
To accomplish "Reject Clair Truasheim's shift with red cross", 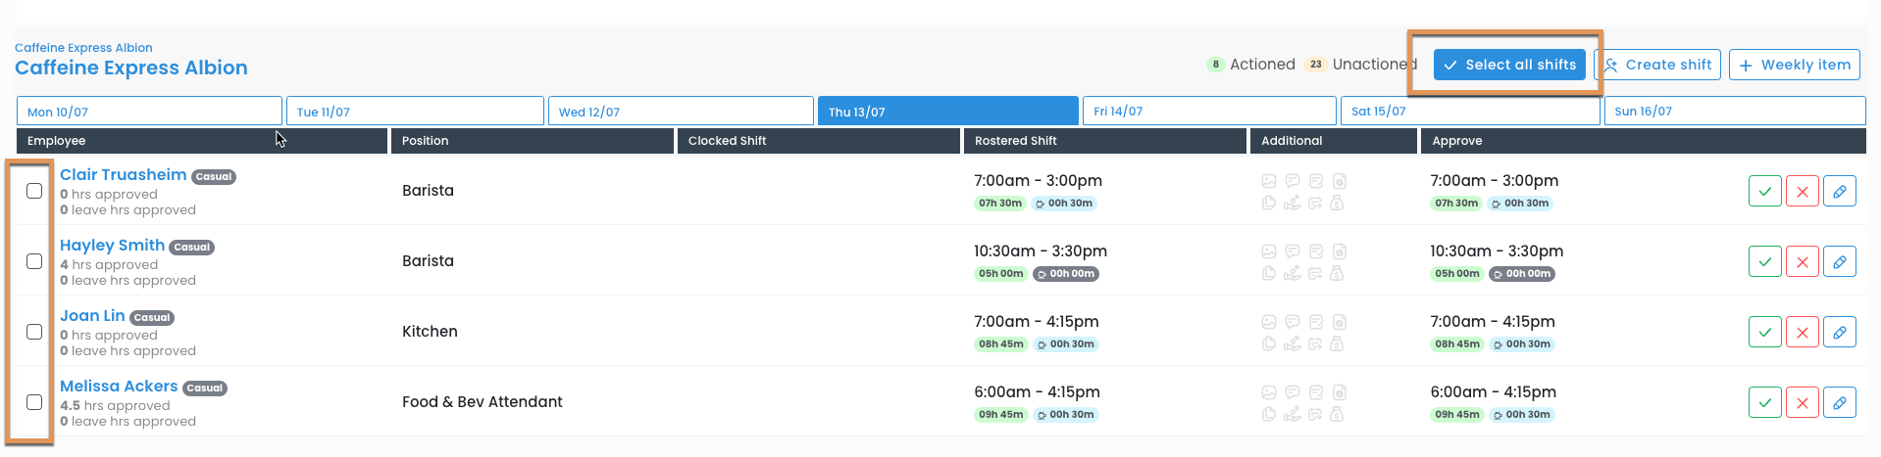I will point(1802,191).
